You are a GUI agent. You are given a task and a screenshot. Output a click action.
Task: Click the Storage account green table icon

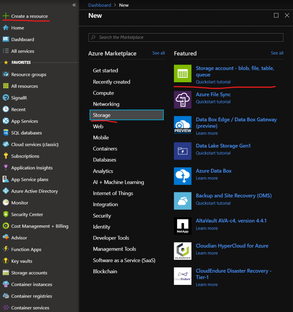pos(183,73)
